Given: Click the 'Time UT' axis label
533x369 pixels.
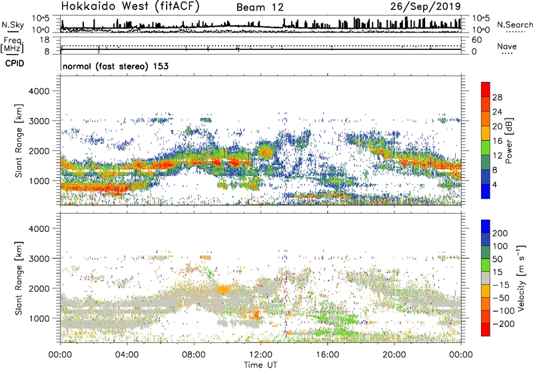Looking at the screenshot, I should coord(261,365).
